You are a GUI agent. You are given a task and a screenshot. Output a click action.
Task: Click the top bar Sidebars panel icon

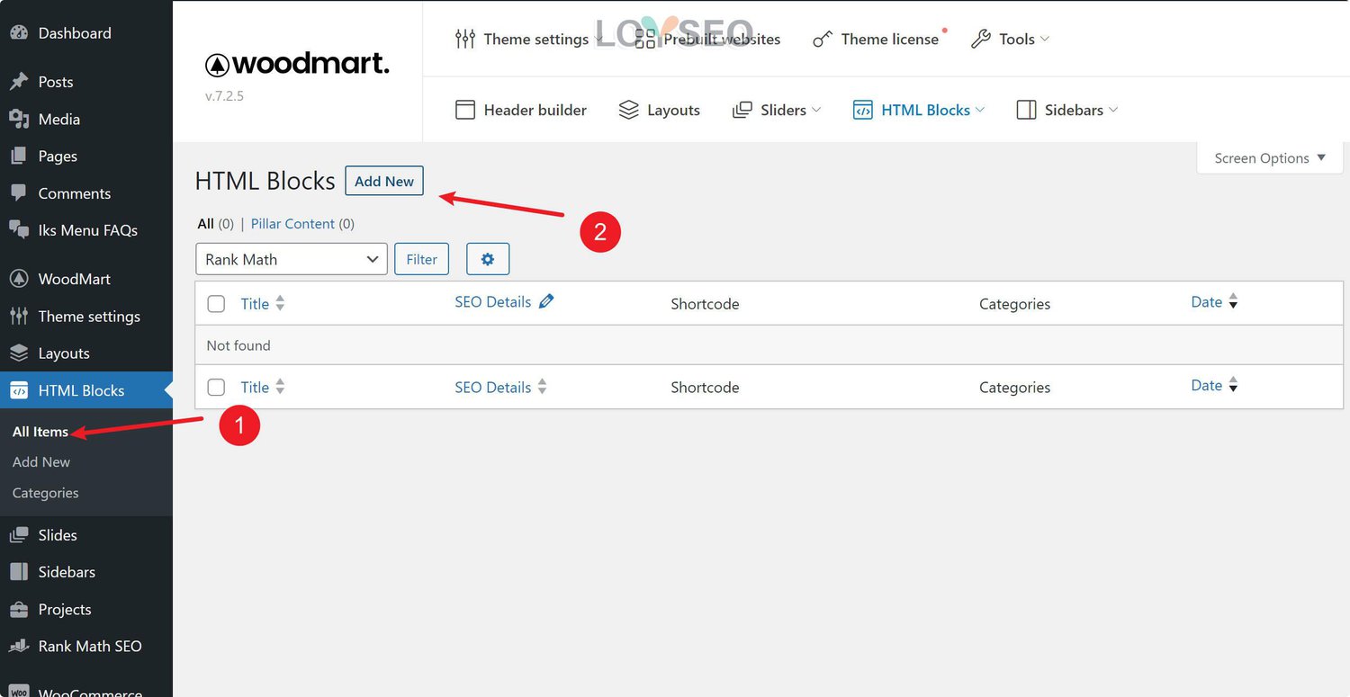1026,110
